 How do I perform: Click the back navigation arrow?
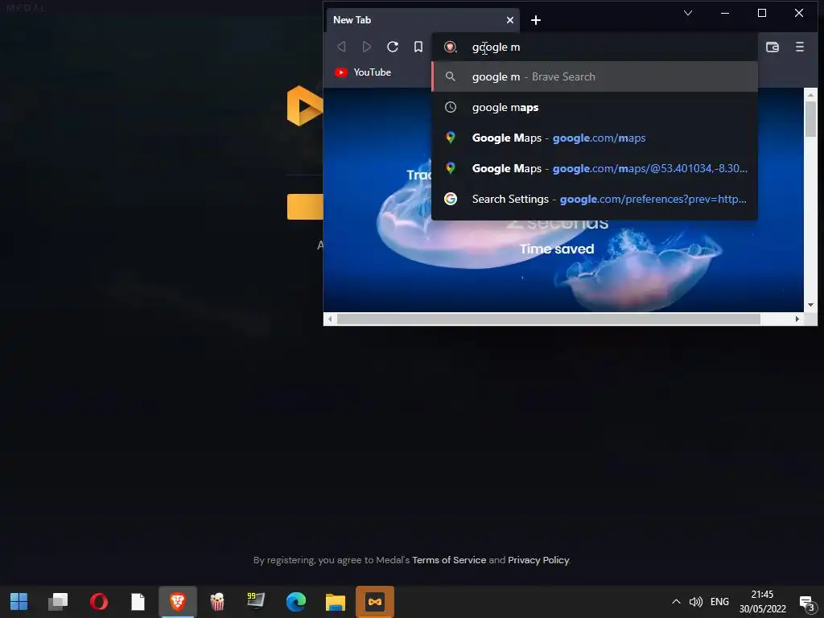click(x=341, y=47)
